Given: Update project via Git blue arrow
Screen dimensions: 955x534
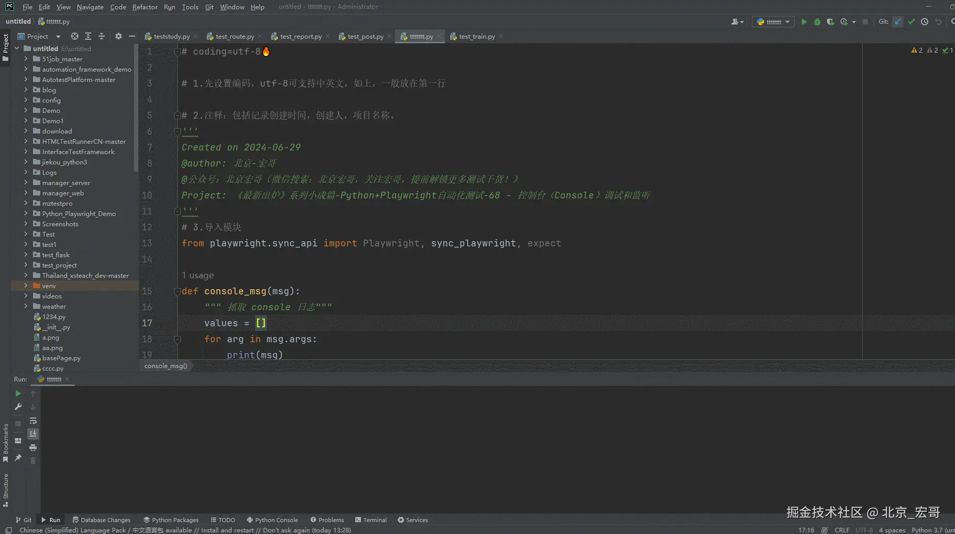Looking at the screenshot, I should [x=898, y=22].
